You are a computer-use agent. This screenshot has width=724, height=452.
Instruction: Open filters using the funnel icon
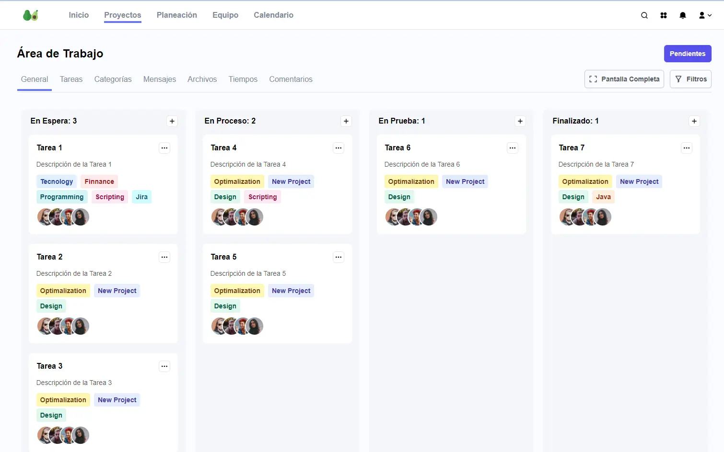(x=679, y=79)
